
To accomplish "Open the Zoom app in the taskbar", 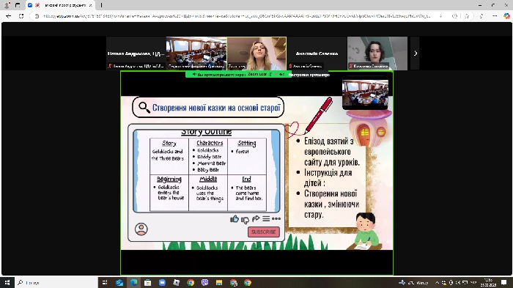I will tap(162, 282).
